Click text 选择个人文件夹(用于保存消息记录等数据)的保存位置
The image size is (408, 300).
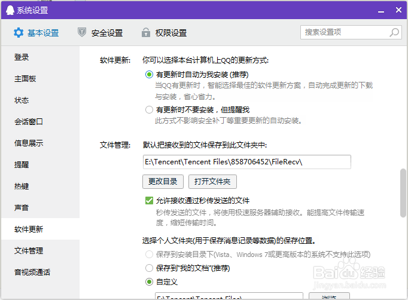229,241
